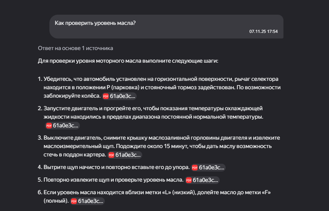Click the PDF icon after «стечь в поддон картера»
Viewport: 329px width, 211px height.
(x=112, y=155)
